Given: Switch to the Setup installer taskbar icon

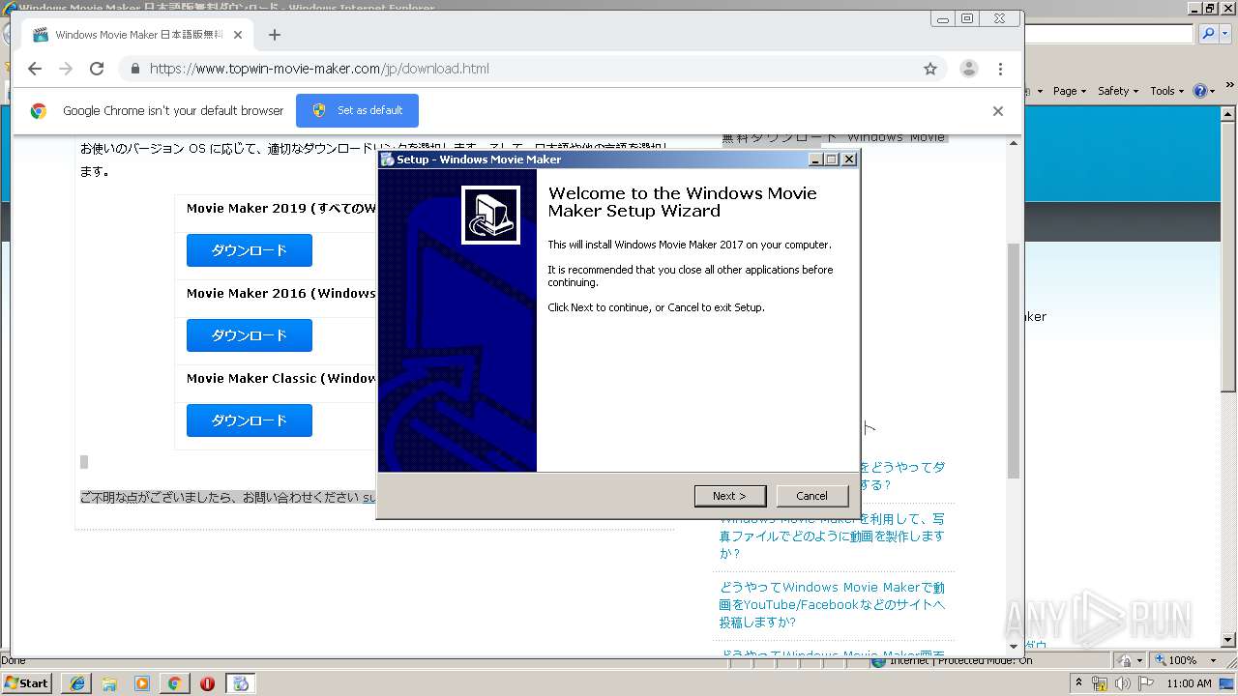Looking at the screenshot, I should 241,683.
